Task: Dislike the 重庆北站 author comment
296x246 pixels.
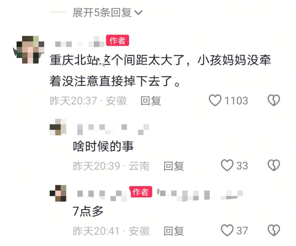Action: click(274, 100)
